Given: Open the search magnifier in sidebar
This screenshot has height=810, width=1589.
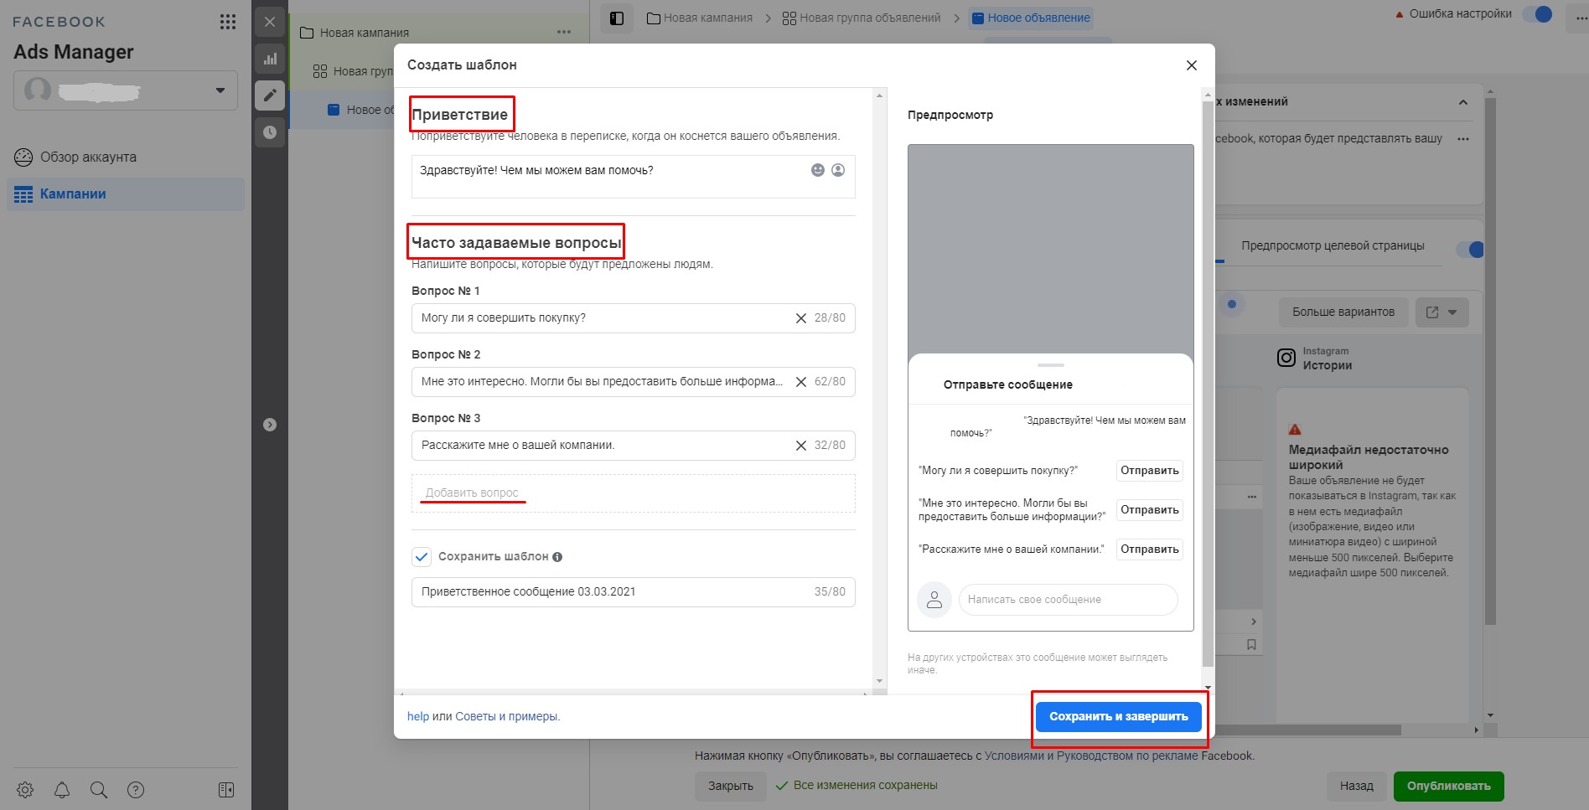Looking at the screenshot, I should (99, 790).
